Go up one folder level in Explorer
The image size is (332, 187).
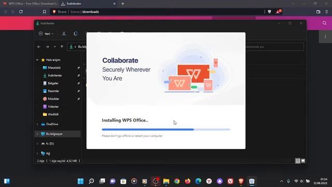(x=62, y=47)
